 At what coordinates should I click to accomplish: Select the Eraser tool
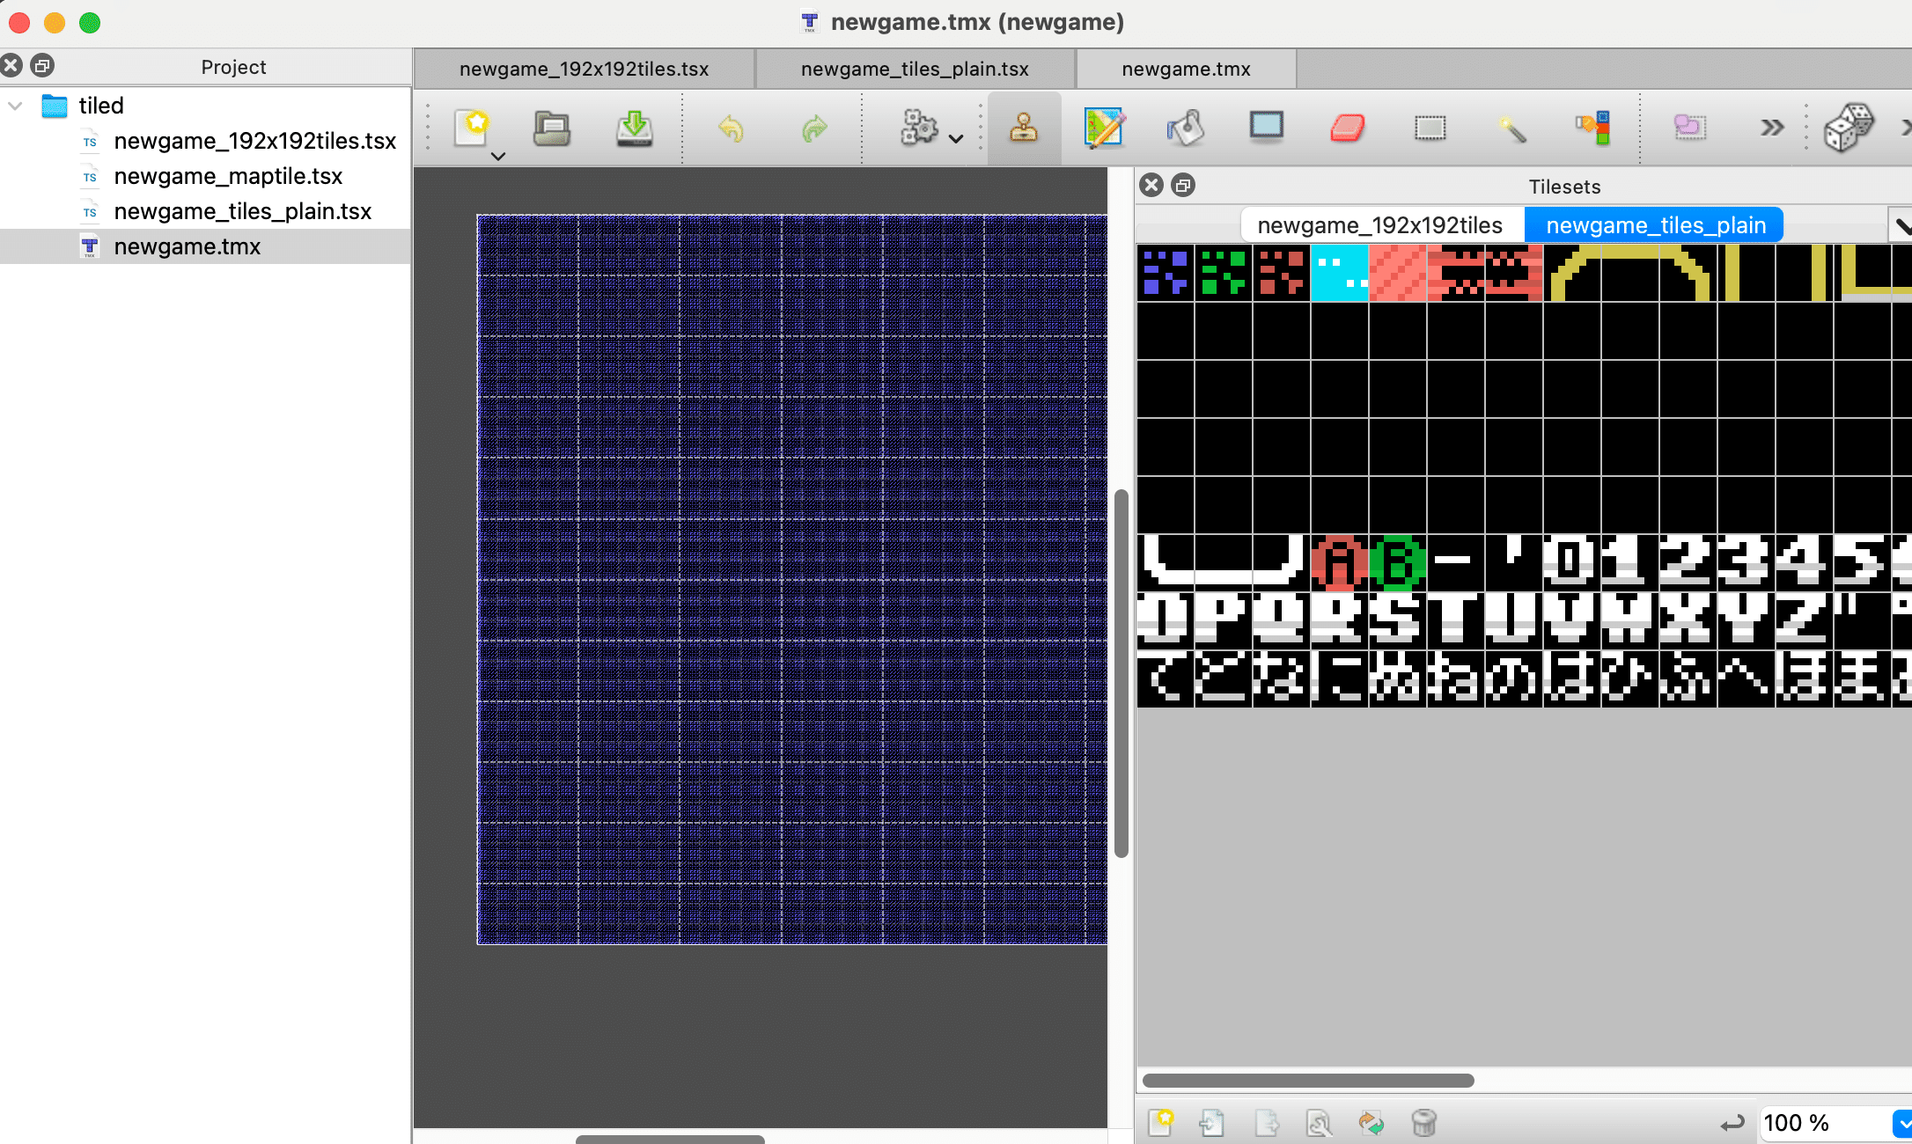pyautogui.click(x=1346, y=128)
